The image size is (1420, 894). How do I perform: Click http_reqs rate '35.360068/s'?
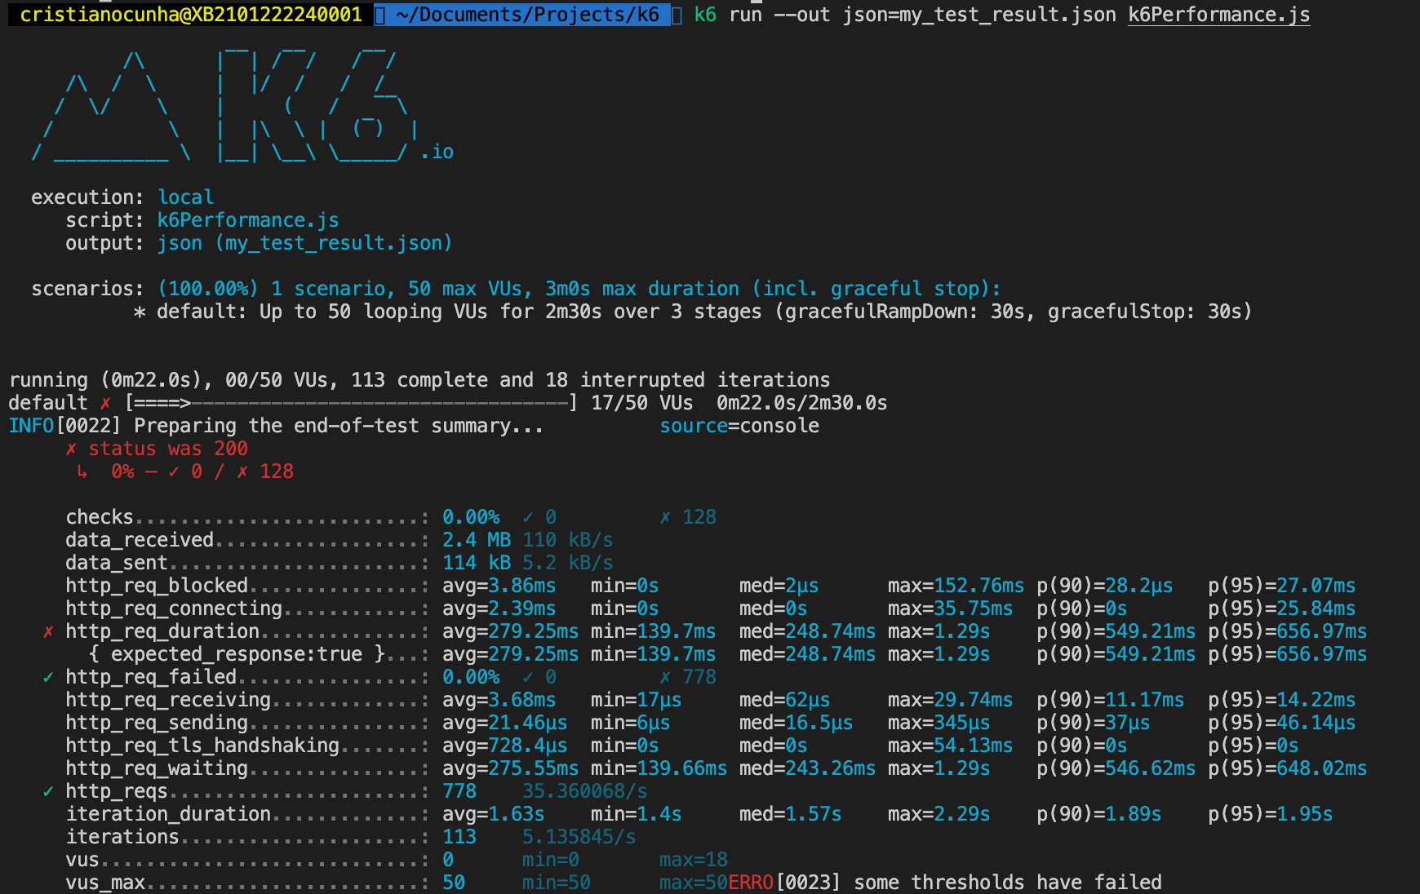tap(585, 791)
